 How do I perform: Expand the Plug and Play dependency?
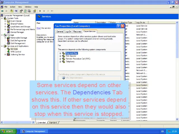coord(60,53)
